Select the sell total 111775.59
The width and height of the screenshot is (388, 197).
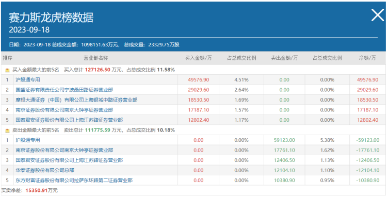pyautogui.click(x=98, y=130)
